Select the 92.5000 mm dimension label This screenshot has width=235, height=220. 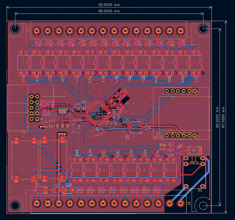(x=109, y=5)
